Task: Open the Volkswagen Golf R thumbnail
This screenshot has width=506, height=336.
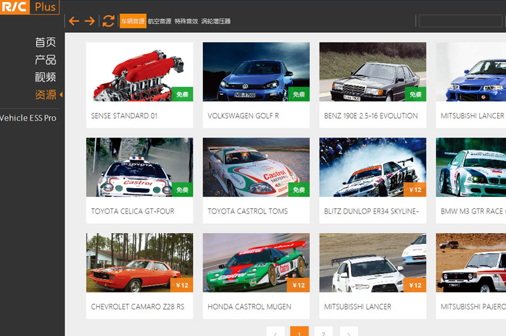Action: 256,72
